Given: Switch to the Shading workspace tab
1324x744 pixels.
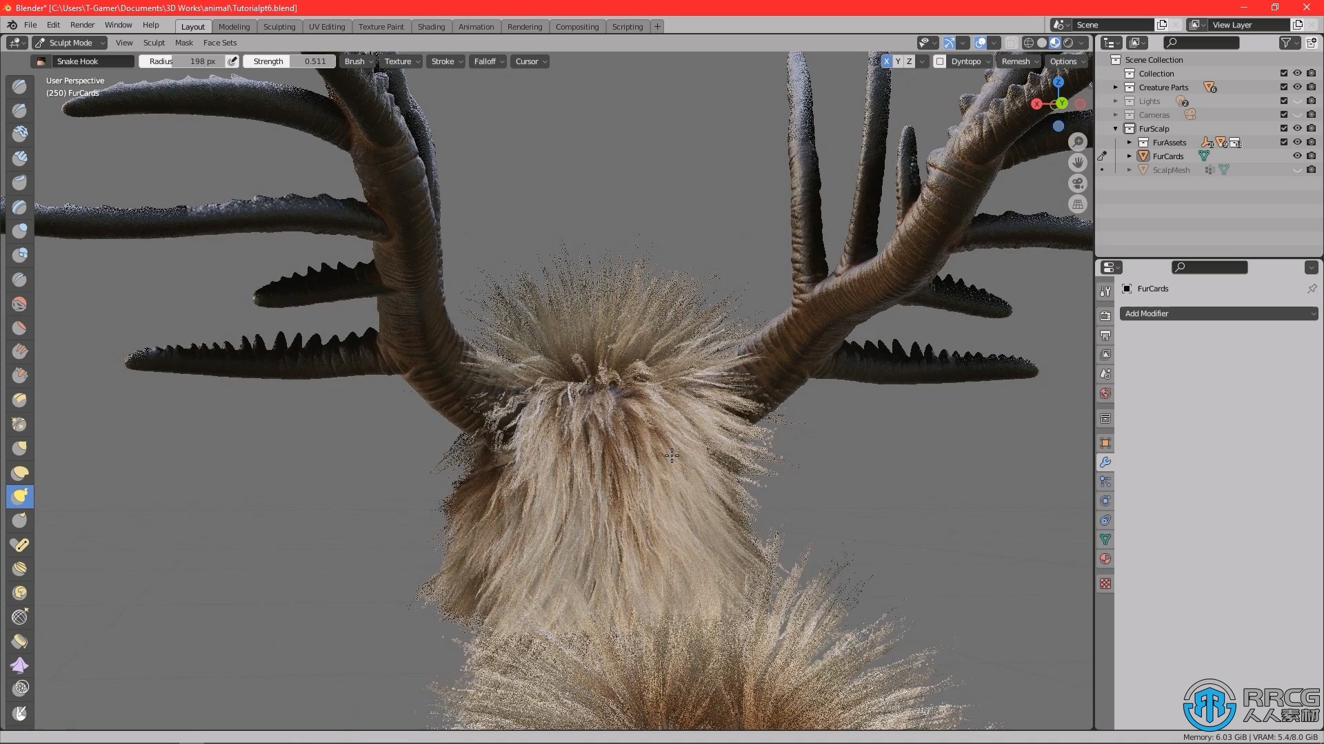Looking at the screenshot, I should 431,27.
